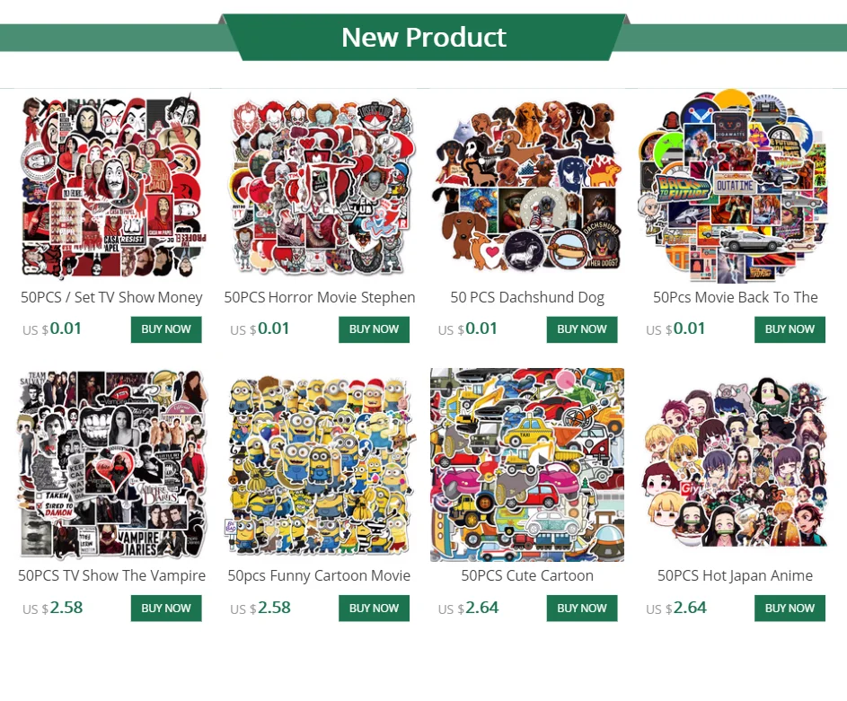Open the Money Heist sticker pack image

[111, 186]
